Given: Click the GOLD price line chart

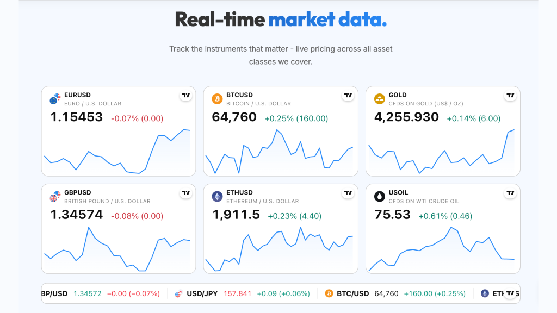Looking at the screenshot, I should [x=443, y=152].
